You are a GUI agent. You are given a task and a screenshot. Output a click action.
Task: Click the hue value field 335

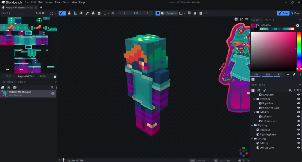pos(256,75)
